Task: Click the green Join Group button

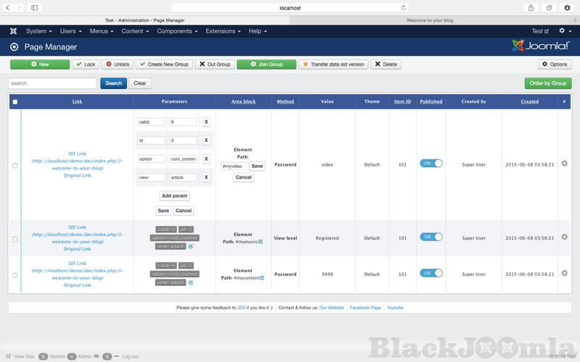Action: (x=266, y=64)
